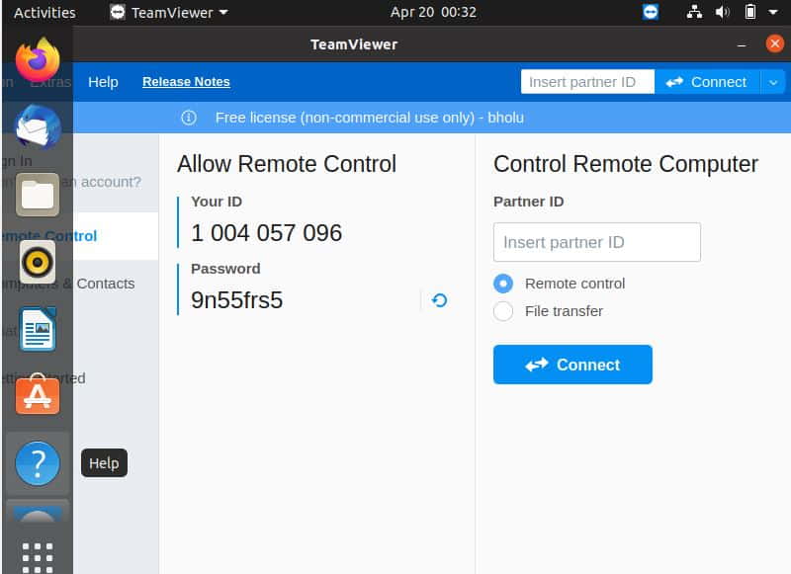
Task: Click the Free license banner text
Action: point(369,118)
